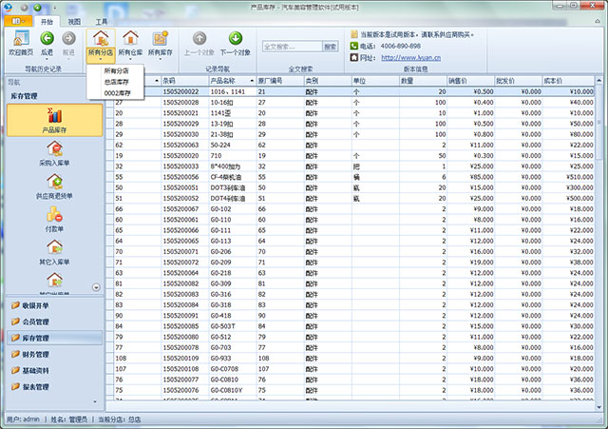Viewport: 608px width, 429px height.
Task: Click the product name cell CF-4柴机油
Action: (x=233, y=177)
